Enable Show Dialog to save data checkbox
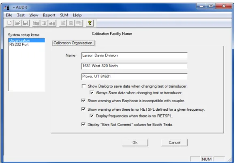This screenshot has width=235, height=163. (83, 86)
